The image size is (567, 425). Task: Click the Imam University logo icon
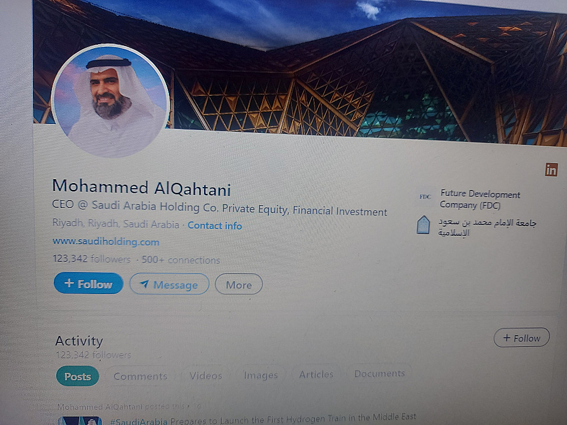click(423, 224)
